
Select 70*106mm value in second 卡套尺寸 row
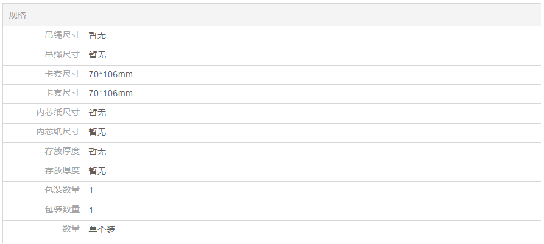110,93
